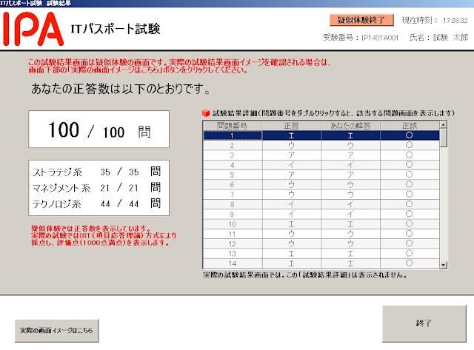474x350 pixels.
Task: Click the 終了 button
Action: pos(424,323)
